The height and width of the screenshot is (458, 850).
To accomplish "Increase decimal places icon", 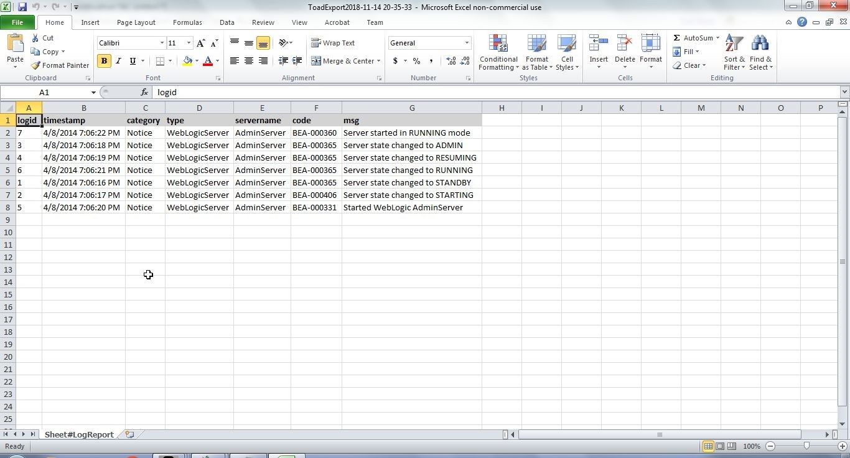I will 451,61.
